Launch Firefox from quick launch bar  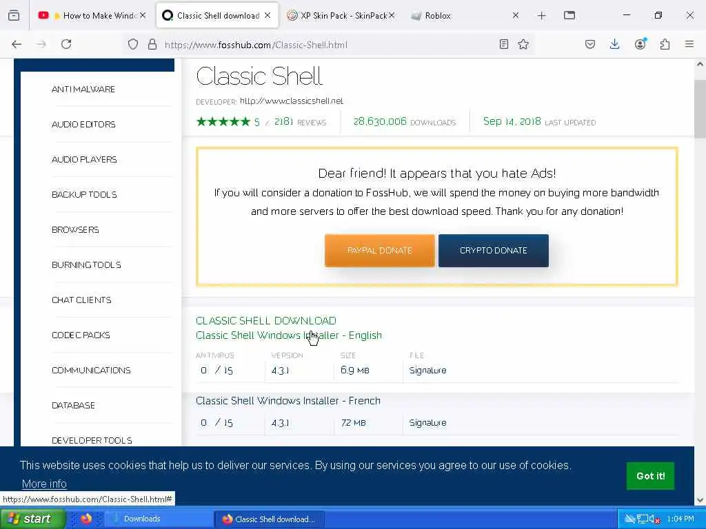pyautogui.click(x=86, y=519)
